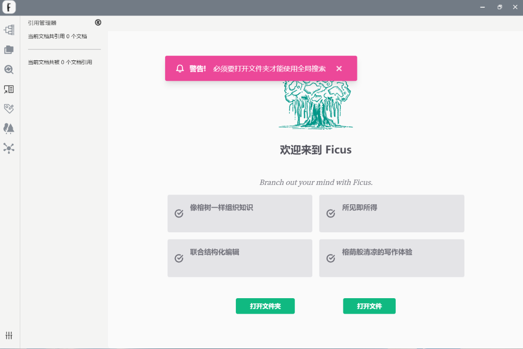
Task: Open the reference manager panel icon
Action: tap(9, 89)
